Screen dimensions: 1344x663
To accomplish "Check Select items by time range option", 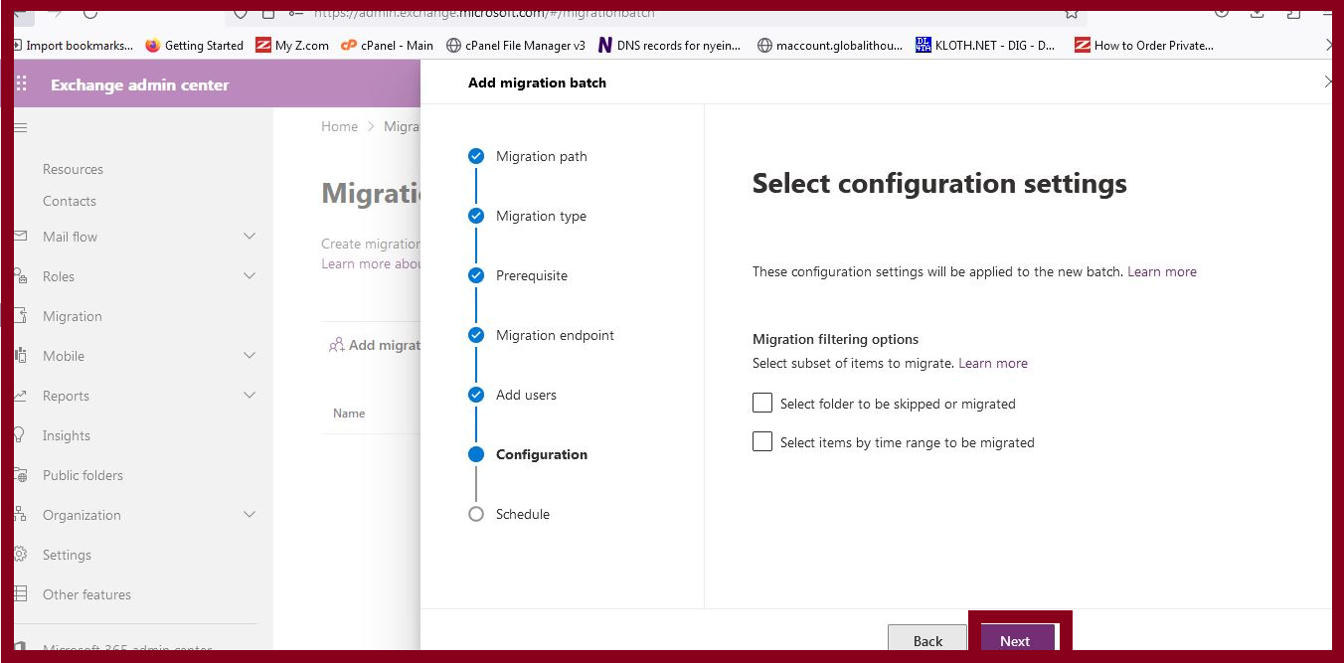I will click(762, 441).
